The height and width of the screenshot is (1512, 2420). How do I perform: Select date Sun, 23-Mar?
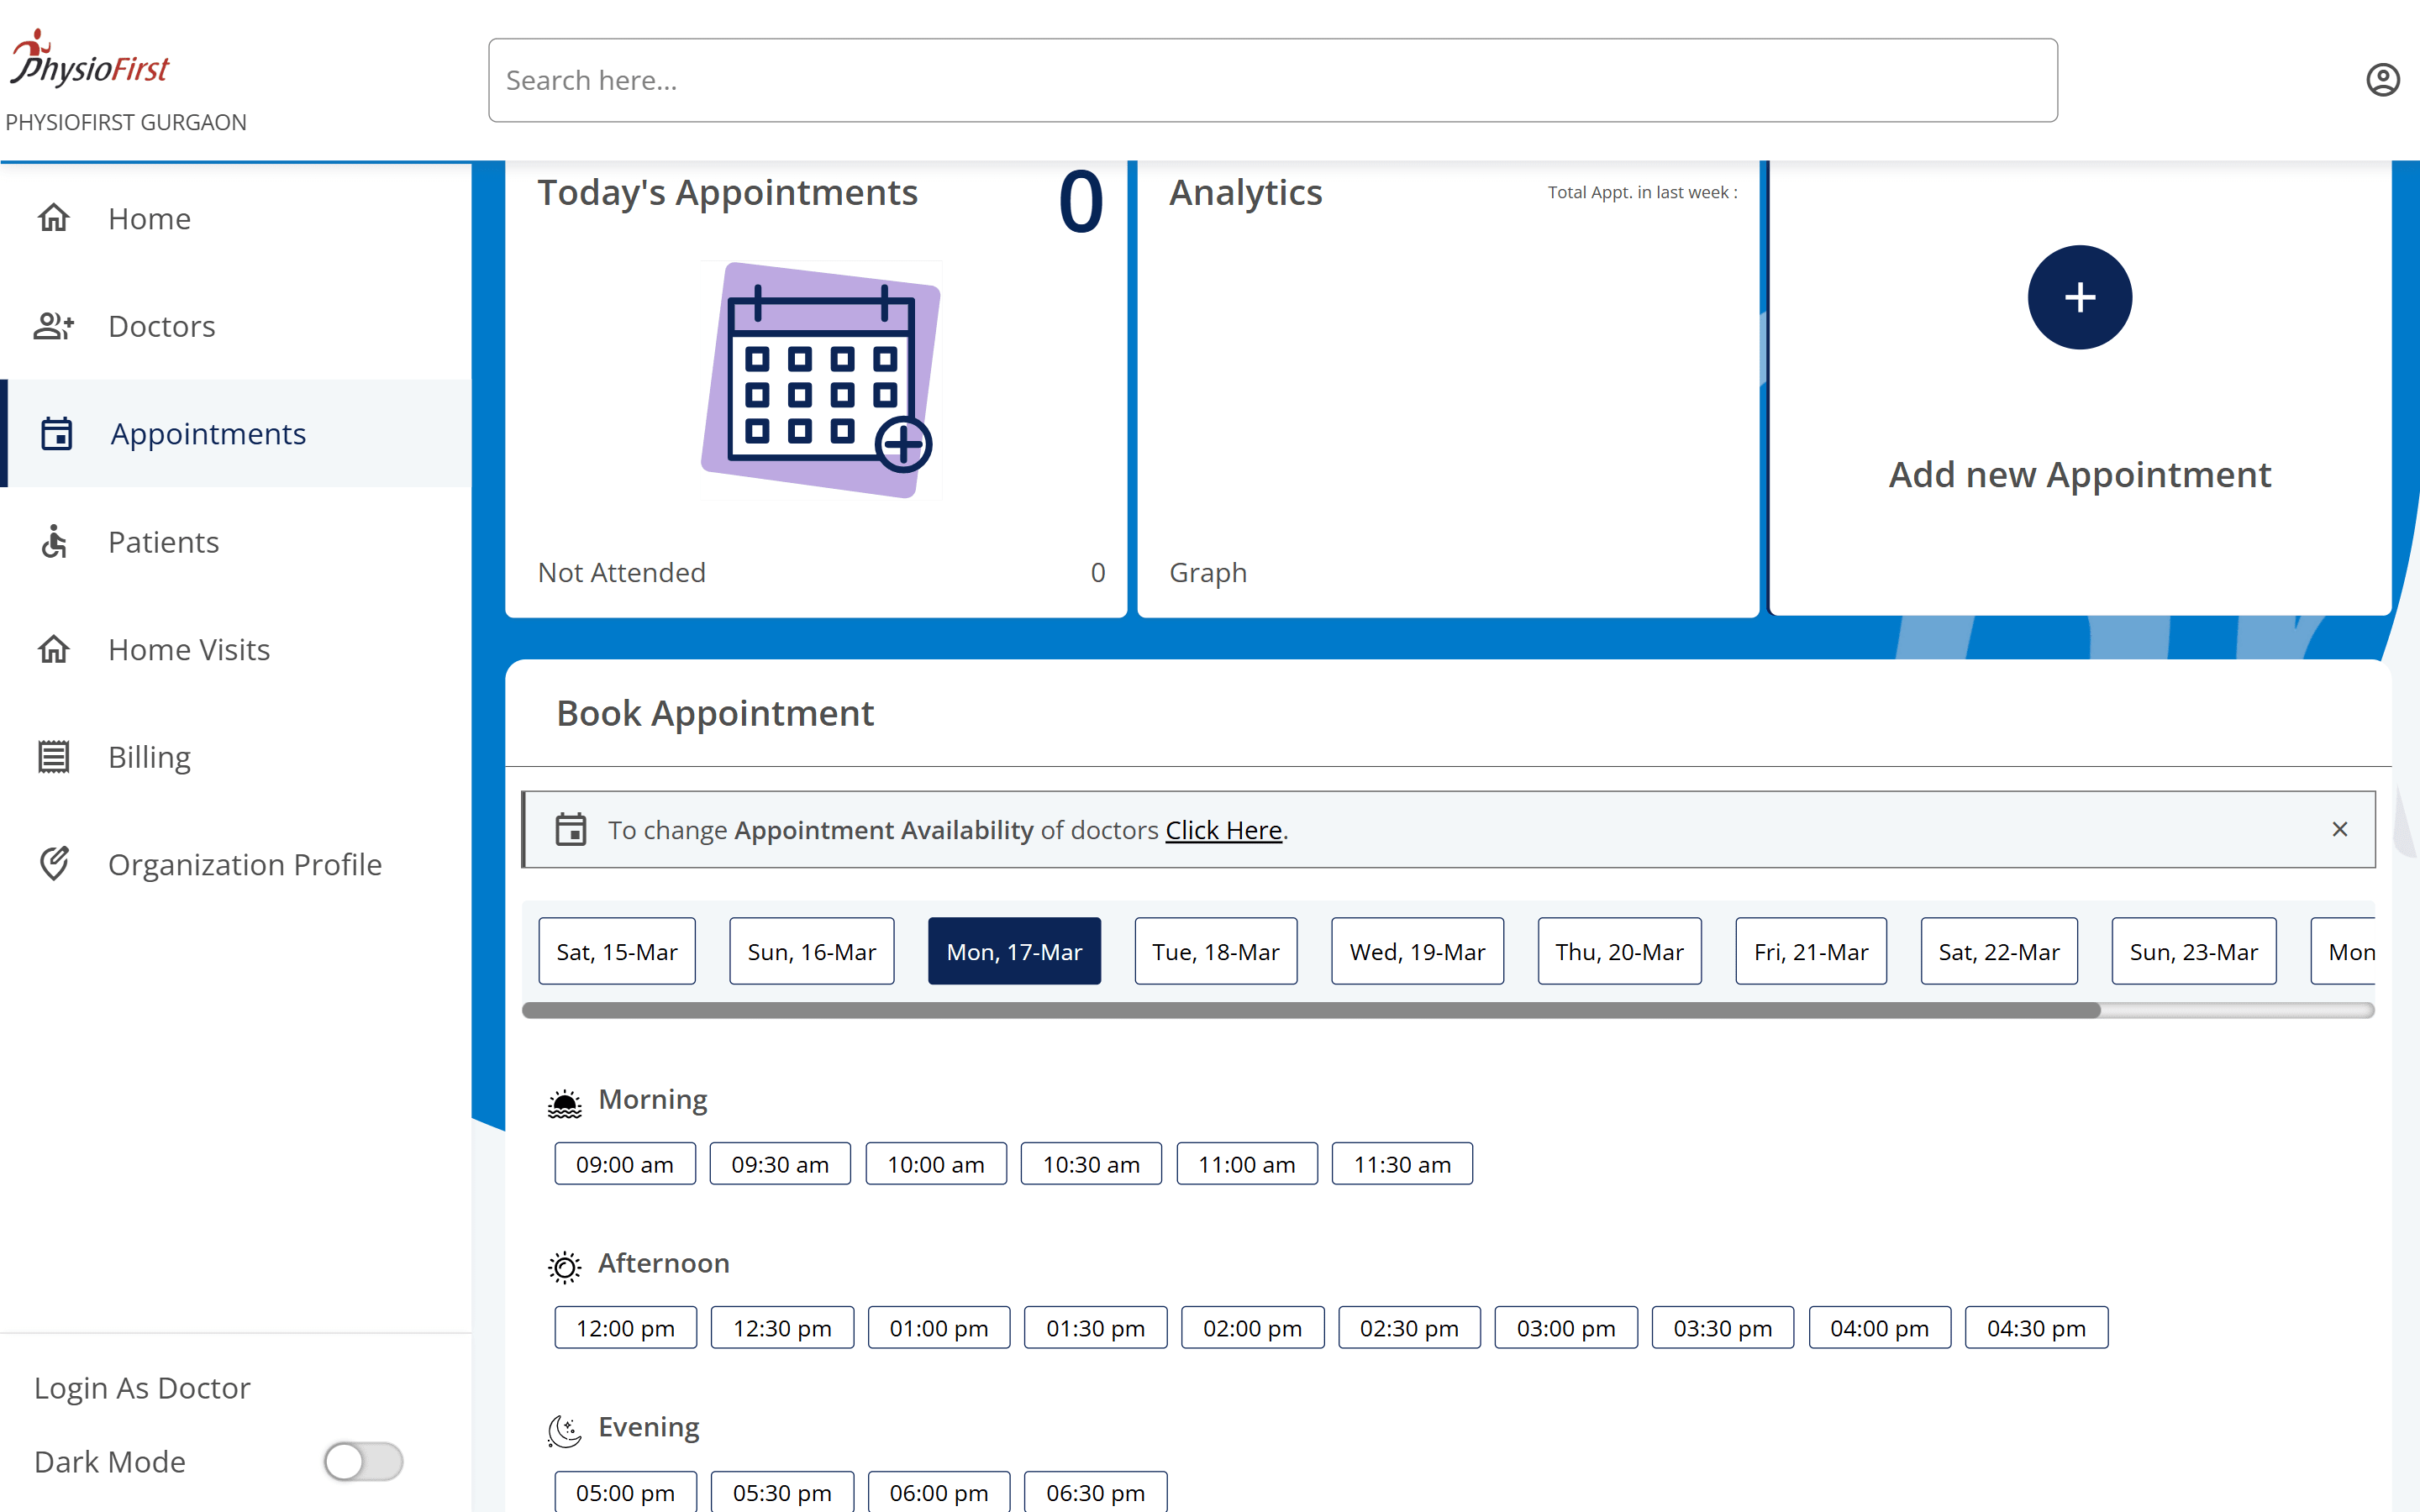pyautogui.click(x=2193, y=951)
